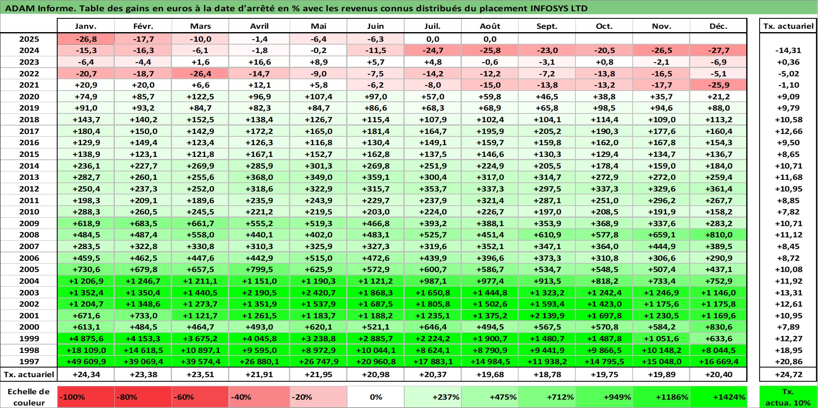
Task: Click the -14,31 actuarial rate for 2024
Action: 788,50
